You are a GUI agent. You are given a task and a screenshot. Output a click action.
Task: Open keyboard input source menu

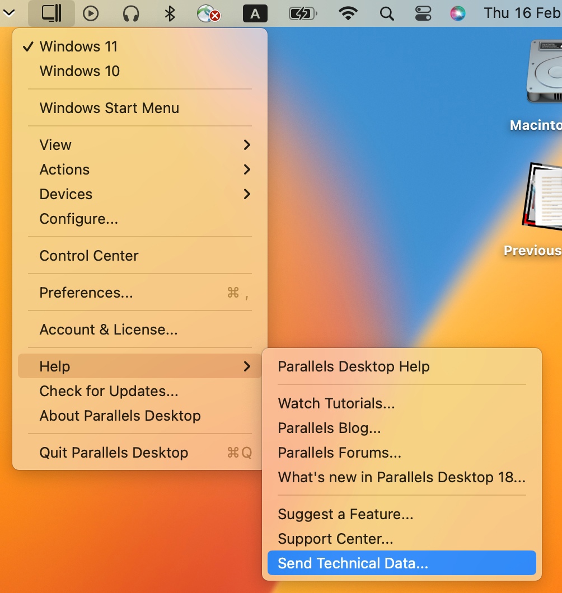pyautogui.click(x=255, y=13)
